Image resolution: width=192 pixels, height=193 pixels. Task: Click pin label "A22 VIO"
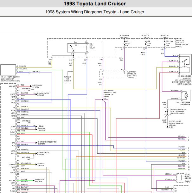(x=21, y=142)
